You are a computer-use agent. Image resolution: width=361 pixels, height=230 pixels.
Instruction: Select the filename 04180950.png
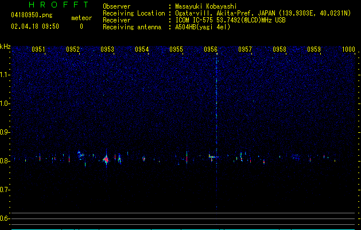pyautogui.click(x=32, y=16)
